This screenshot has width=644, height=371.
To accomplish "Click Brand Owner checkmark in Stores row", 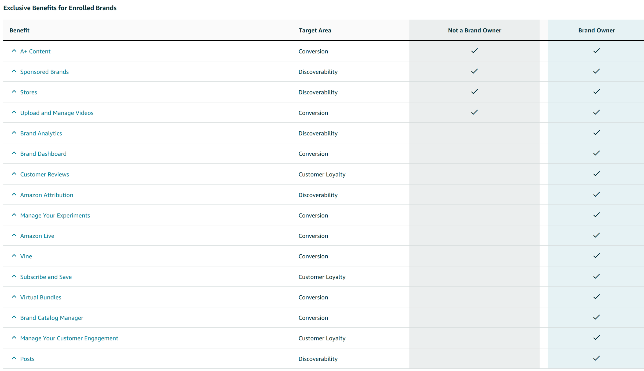I will (x=597, y=91).
